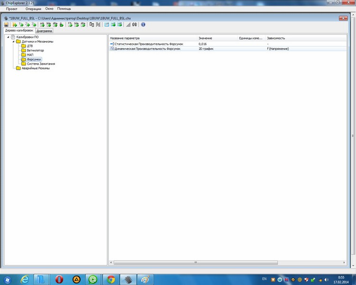The width and height of the screenshot is (356, 285).
Task: Click the horizontal scrollbar of parameter list
Action: tap(195, 262)
